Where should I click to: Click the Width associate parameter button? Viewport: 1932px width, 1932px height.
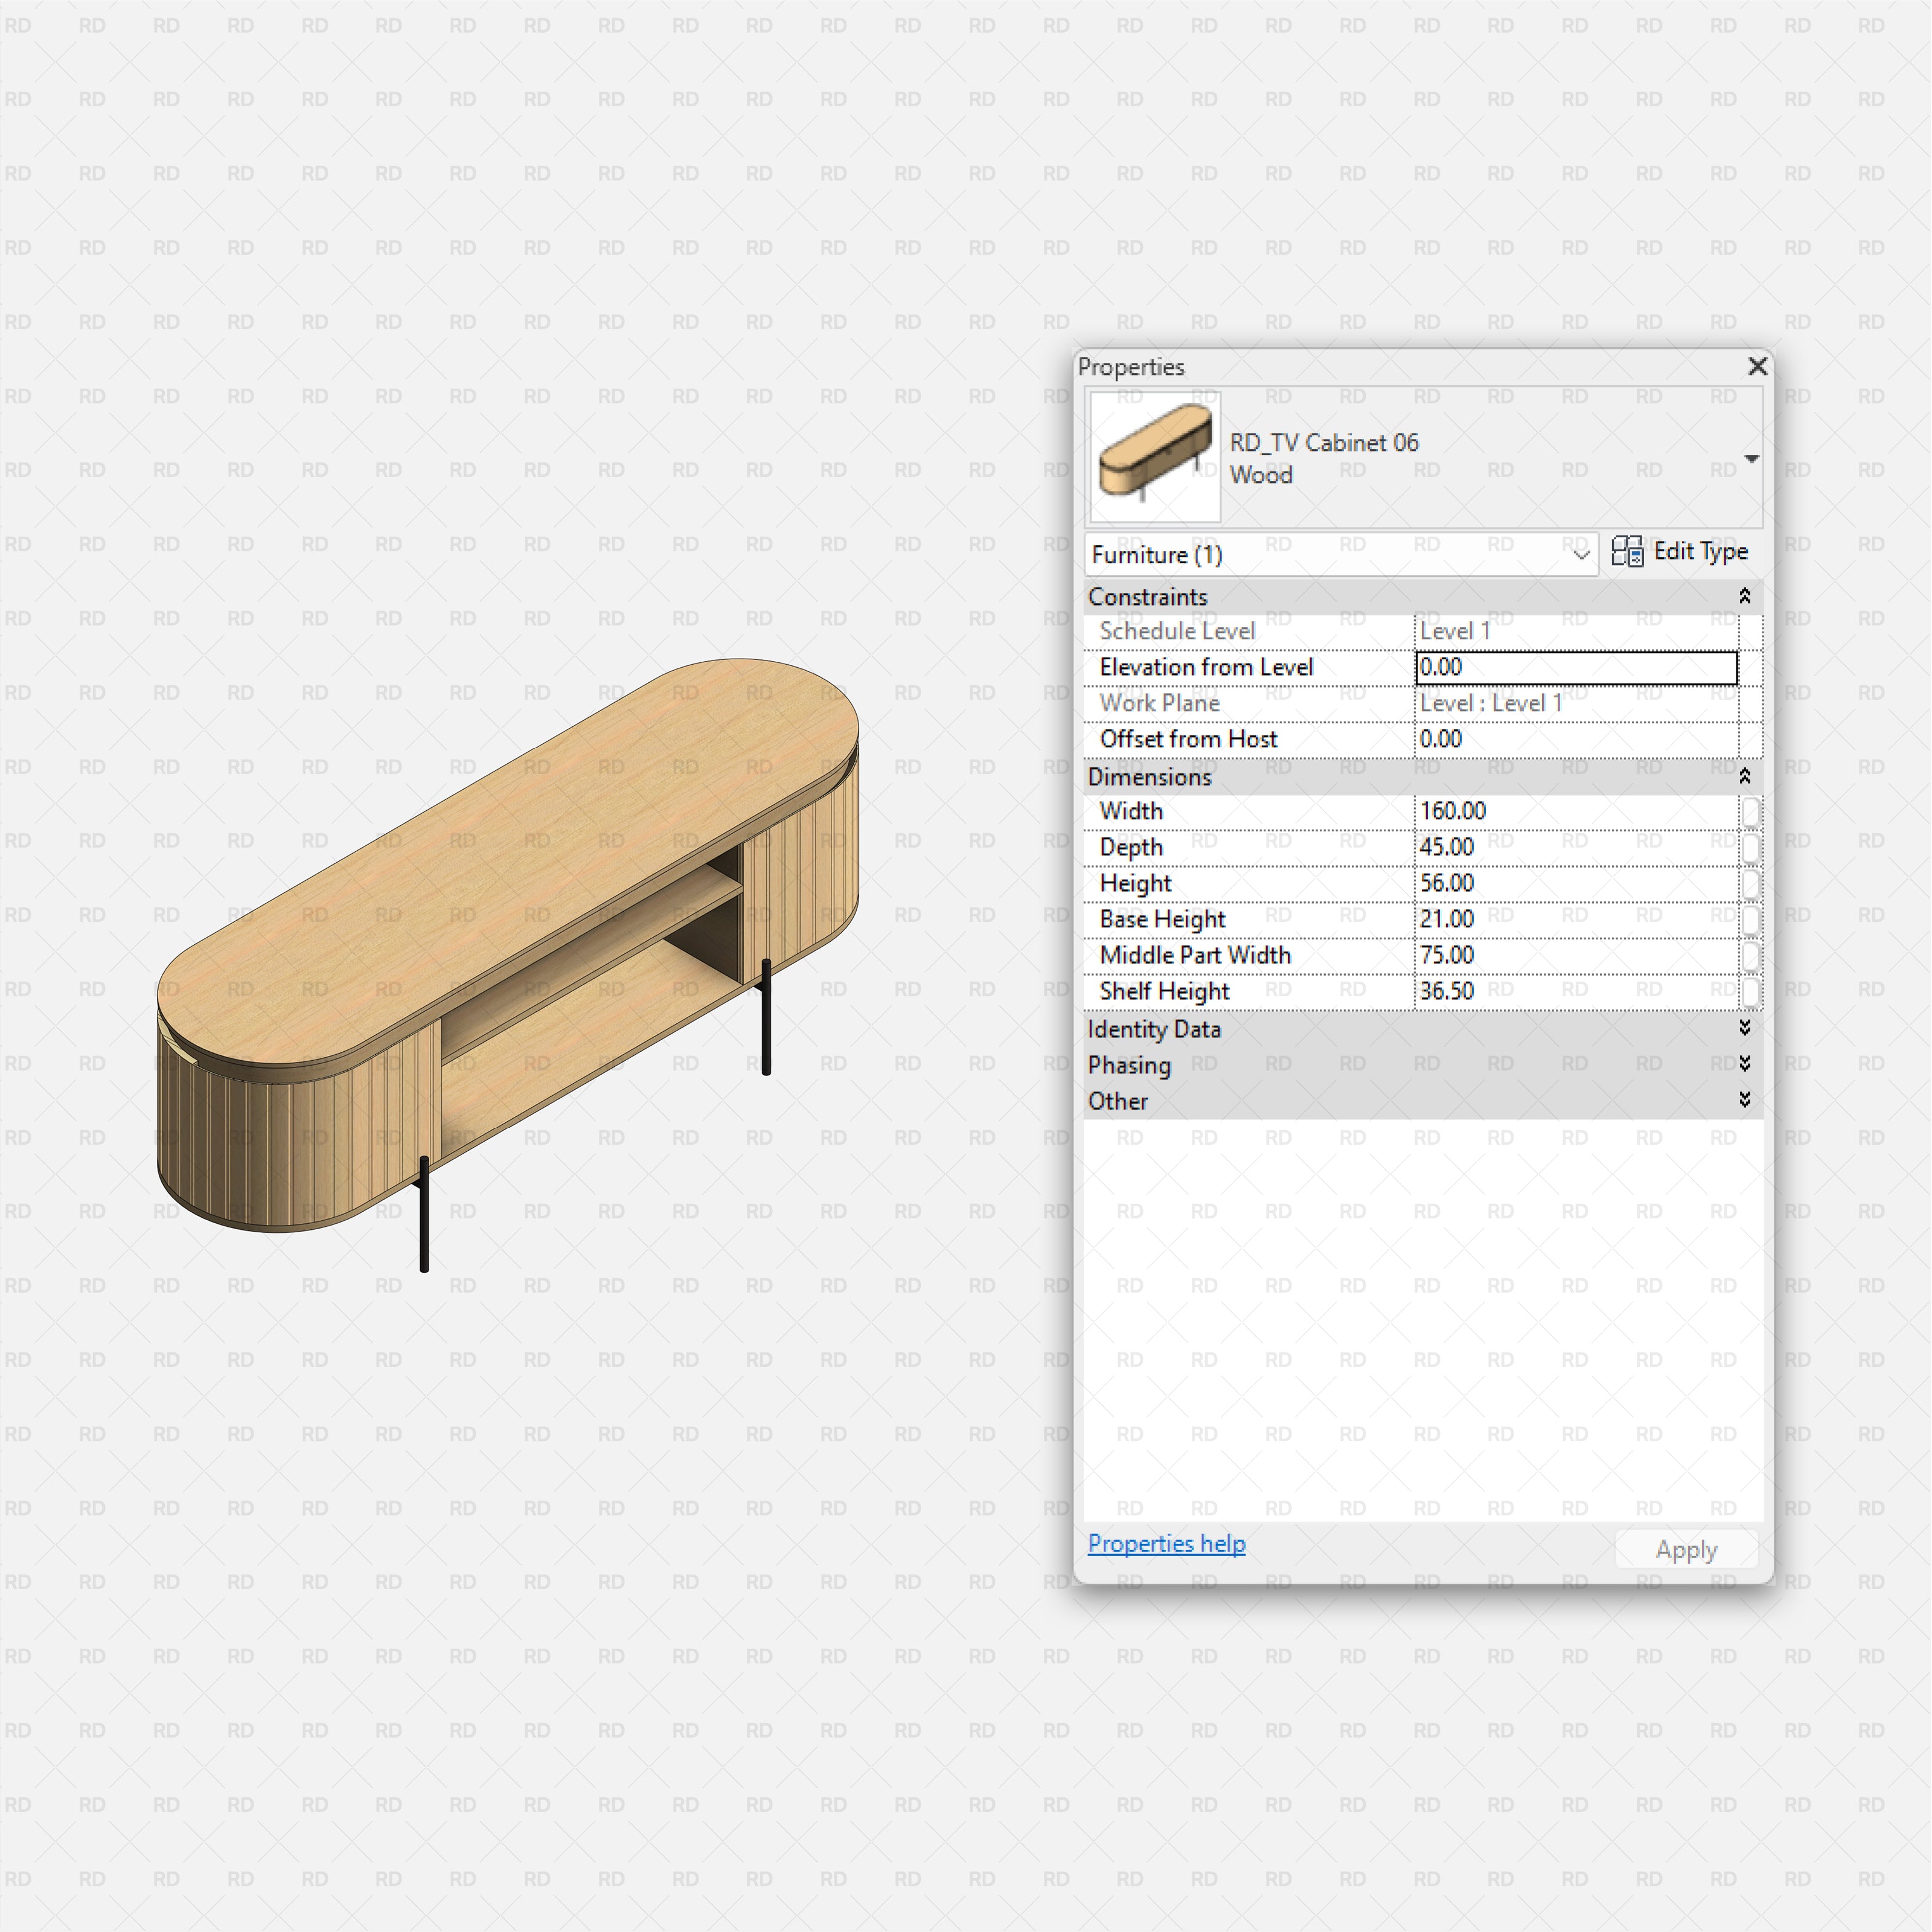tap(1750, 811)
